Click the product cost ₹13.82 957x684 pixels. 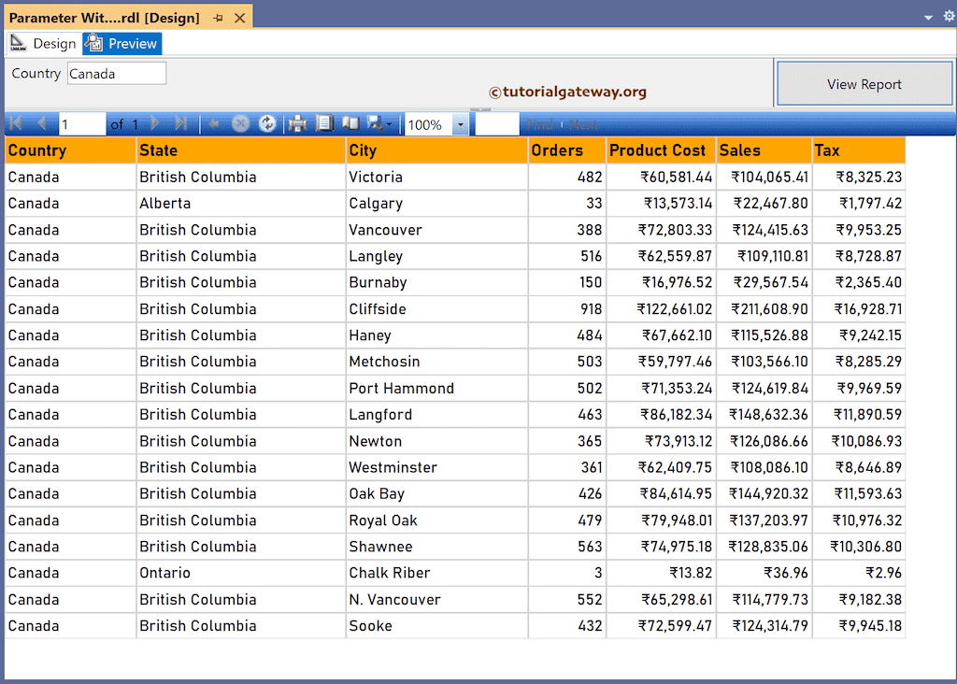click(x=691, y=573)
